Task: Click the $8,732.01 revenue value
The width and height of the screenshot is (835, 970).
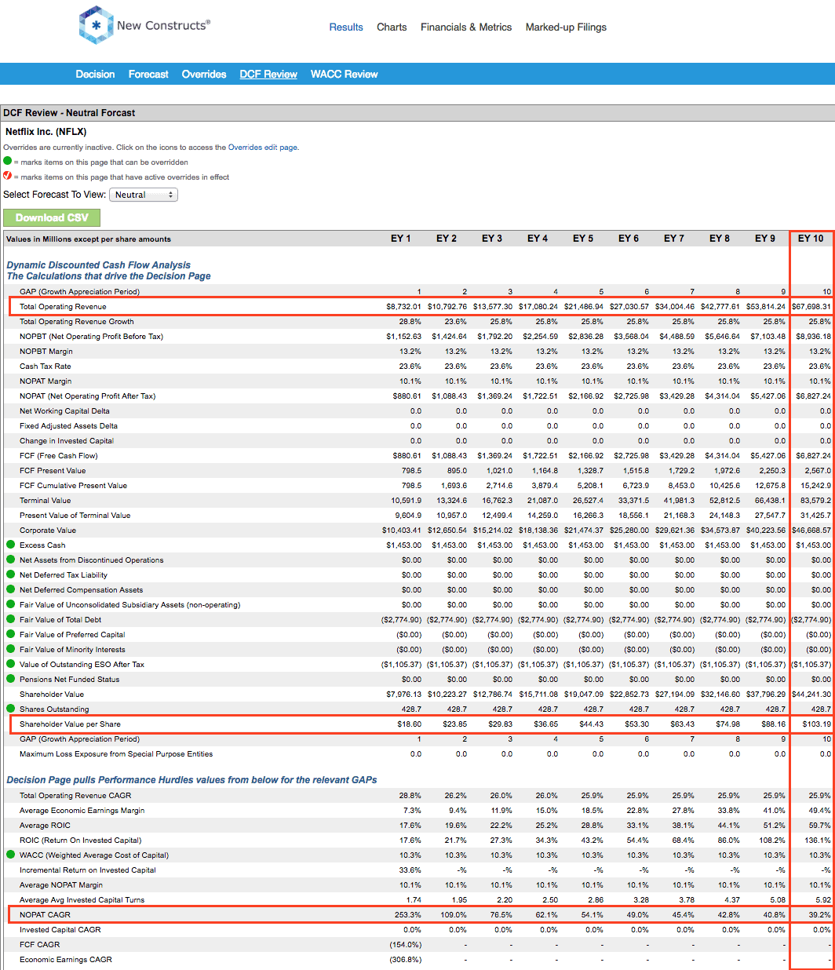Action: tap(403, 306)
